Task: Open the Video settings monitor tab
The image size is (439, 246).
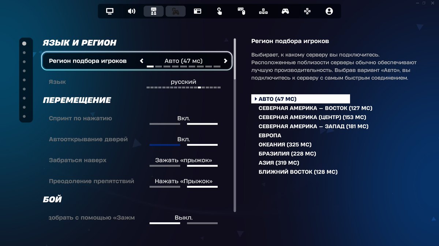Action: pos(110,11)
